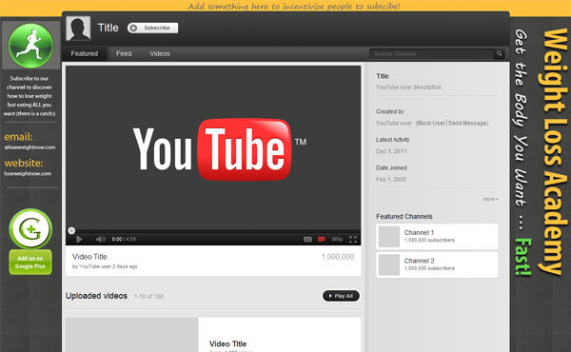The image size is (571, 352).
Task: Switch video player to fullscreen
Action: 353,239
